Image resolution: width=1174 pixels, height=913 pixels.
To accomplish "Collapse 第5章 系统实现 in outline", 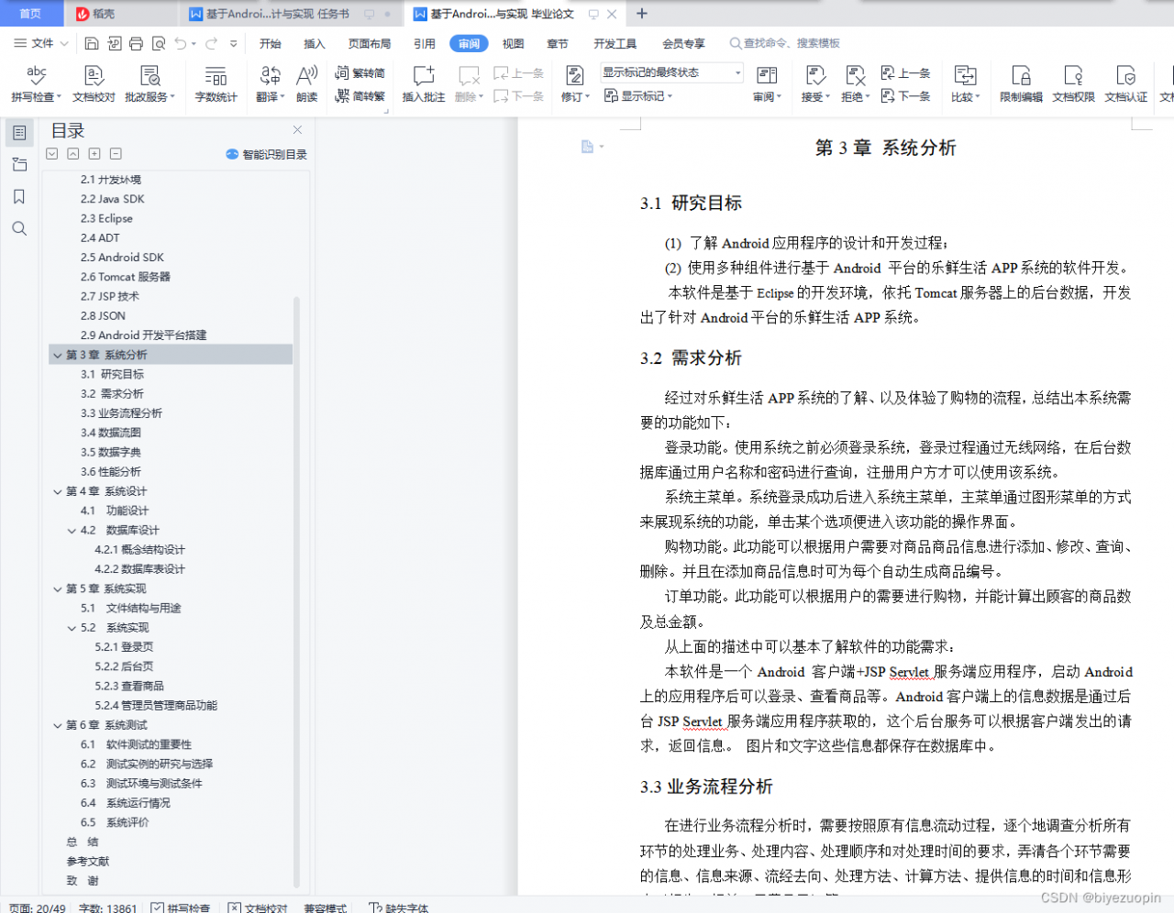I will pyautogui.click(x=58, y=588).
